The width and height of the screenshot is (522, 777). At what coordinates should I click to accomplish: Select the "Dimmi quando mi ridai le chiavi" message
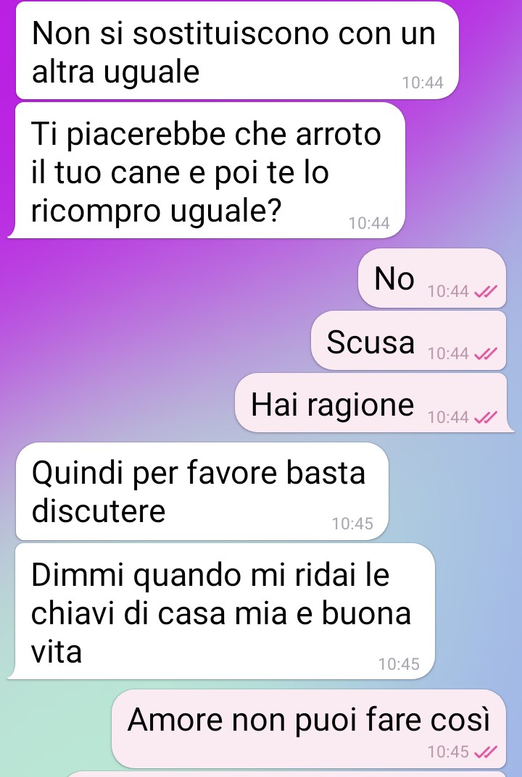coord(221,611)
